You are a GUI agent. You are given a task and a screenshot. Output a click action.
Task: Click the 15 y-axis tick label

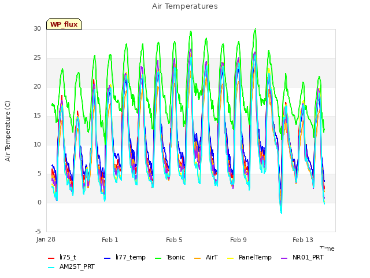pos(37,116)
